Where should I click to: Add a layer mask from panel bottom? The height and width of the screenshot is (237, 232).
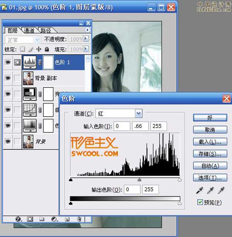tap(30, 219)
